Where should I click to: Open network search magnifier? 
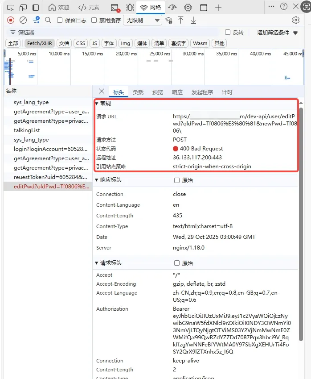pos(48,20)
